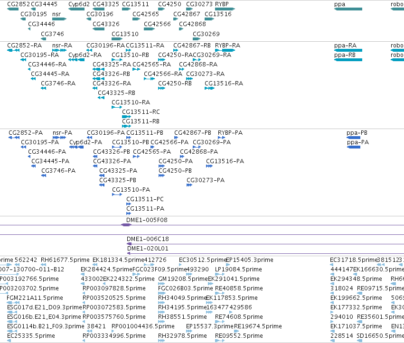Click the DME1-005F08 clone feature

coord(126,225)
